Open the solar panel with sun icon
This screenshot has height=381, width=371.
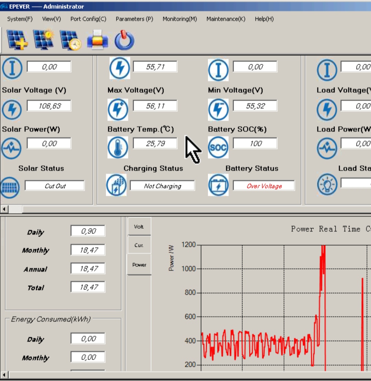click(x=44, y=40)
